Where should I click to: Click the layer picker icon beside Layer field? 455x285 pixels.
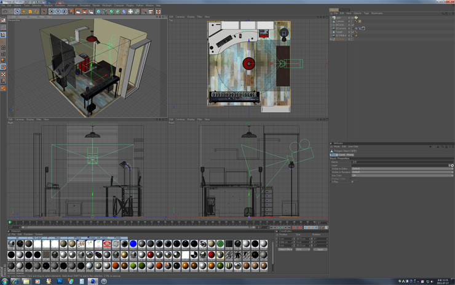(x=452, y=166)
